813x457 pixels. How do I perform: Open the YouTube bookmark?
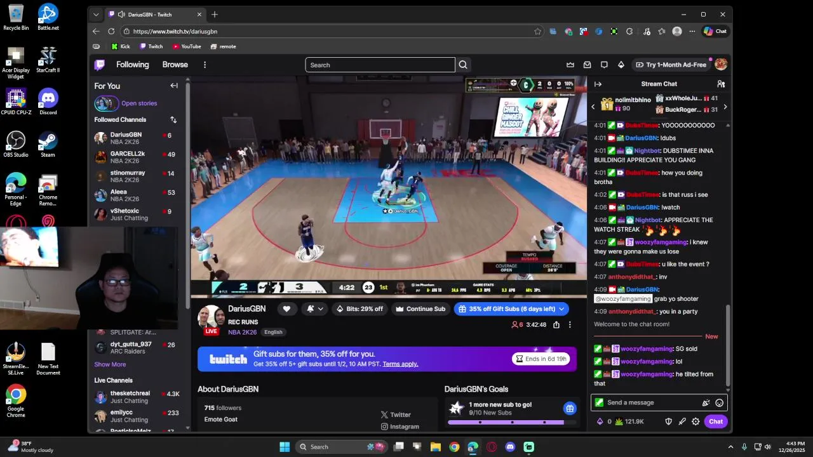tap(187, 46)
